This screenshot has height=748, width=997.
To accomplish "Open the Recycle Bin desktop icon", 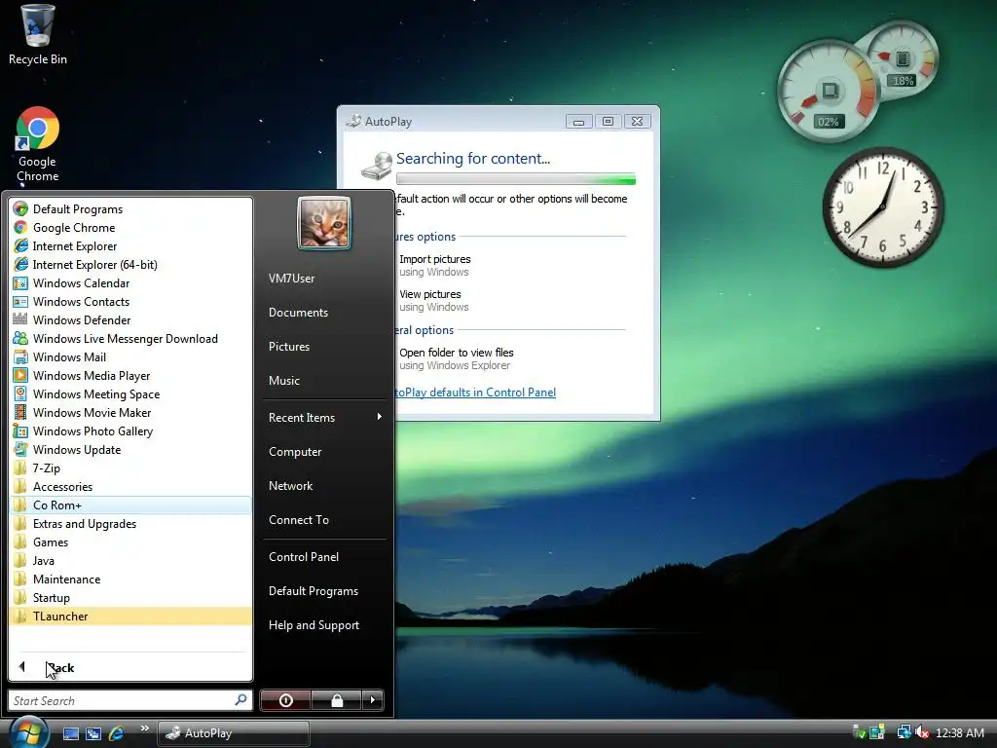I will [38, 34].
